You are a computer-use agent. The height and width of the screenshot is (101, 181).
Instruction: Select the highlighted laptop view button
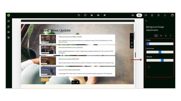(139, 15)
